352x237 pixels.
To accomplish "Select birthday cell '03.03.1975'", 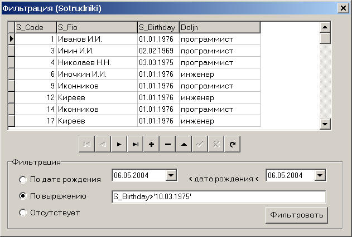I will [158, 62].
